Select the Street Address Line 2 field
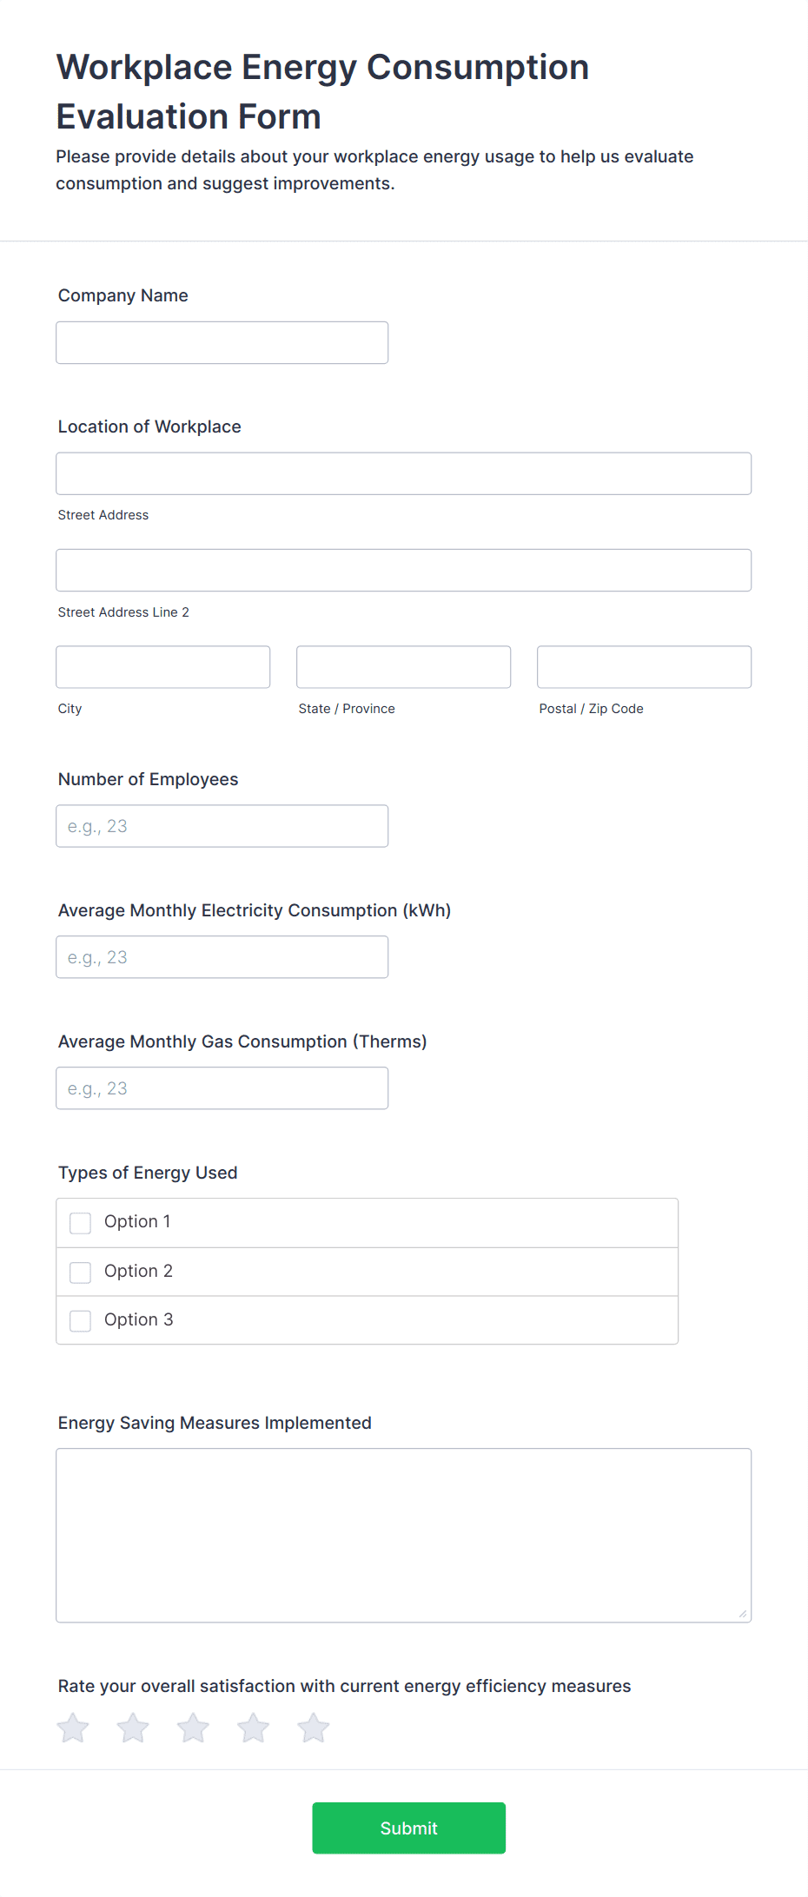Image resolution: width=808 pixels, height=1897 pixels. [x=404, y=570]
